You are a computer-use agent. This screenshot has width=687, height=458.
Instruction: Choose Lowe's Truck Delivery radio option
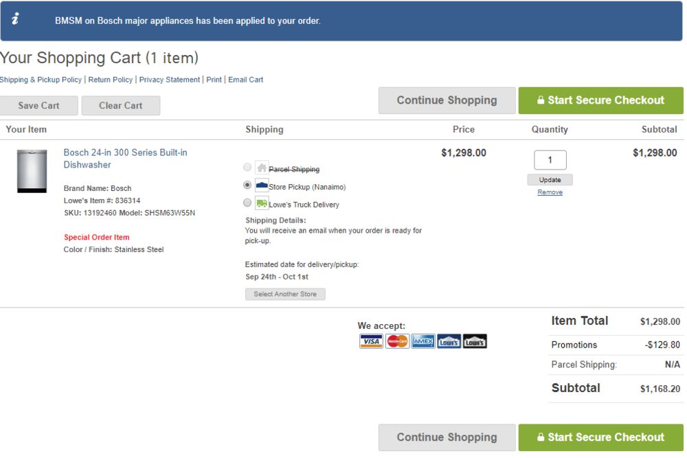tap(247, 203)
